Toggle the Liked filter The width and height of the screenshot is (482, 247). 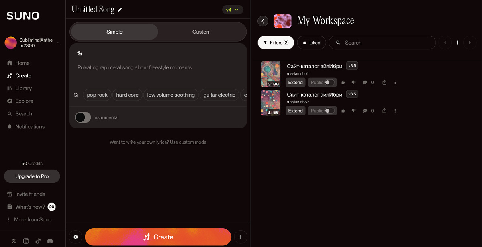pyautogui.click(x=312, y=43)
